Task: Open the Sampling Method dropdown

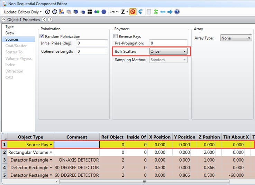Action: click(x=168, y=60)
